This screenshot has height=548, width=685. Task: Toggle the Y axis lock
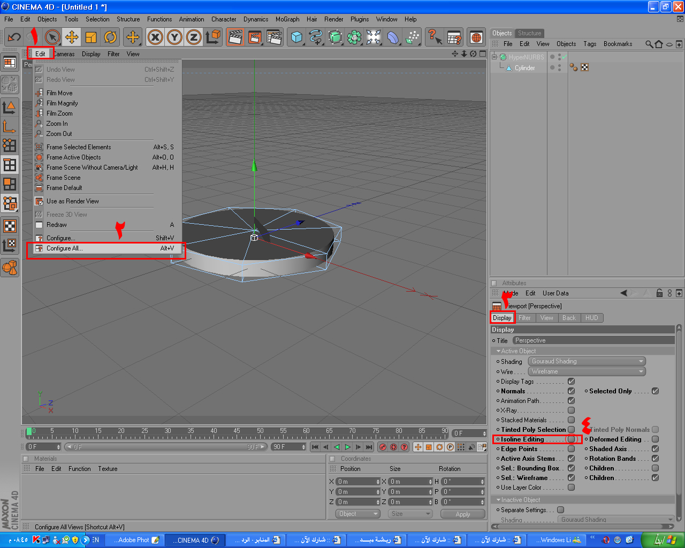point(174,37)
